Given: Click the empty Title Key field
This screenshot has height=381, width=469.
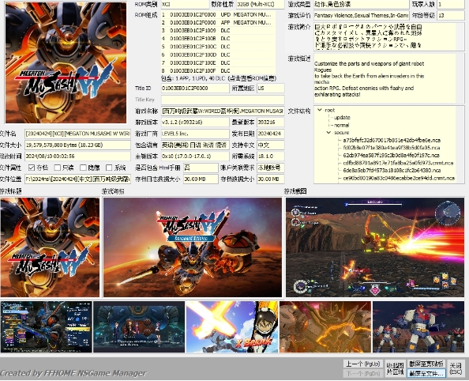Looking at the screenshot, I should click(x=223, y=100).
